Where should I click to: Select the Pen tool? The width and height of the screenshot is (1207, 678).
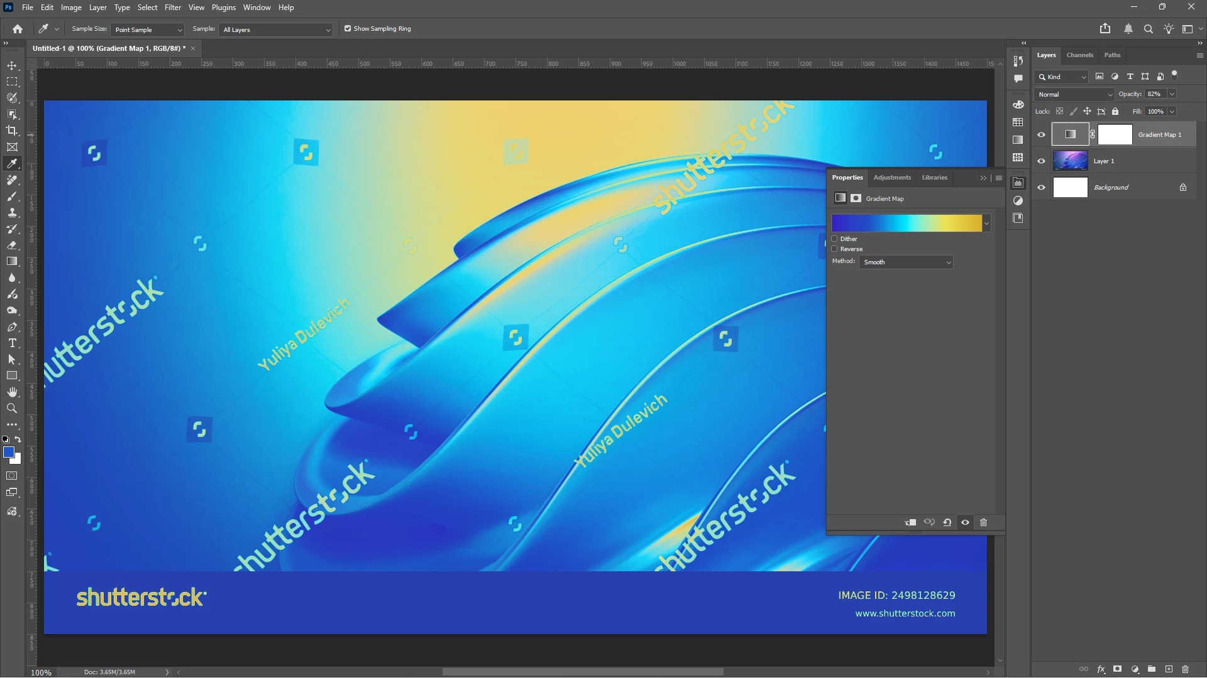pyautogui.click(x=12, y=326)
